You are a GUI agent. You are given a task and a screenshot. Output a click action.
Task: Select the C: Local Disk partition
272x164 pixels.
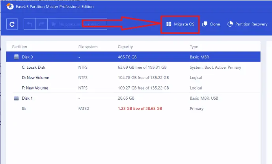pos(133,67)
